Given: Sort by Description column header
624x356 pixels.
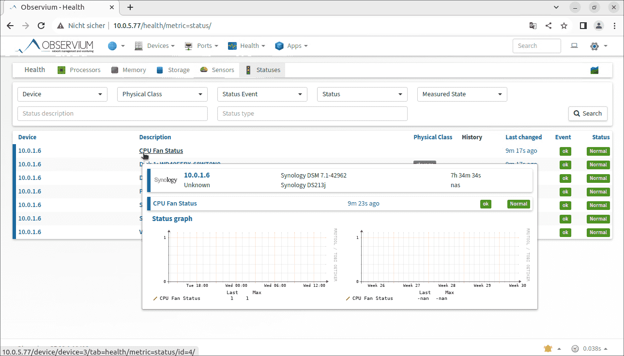Looking at the screenshot, I should (x=155, y=137).
